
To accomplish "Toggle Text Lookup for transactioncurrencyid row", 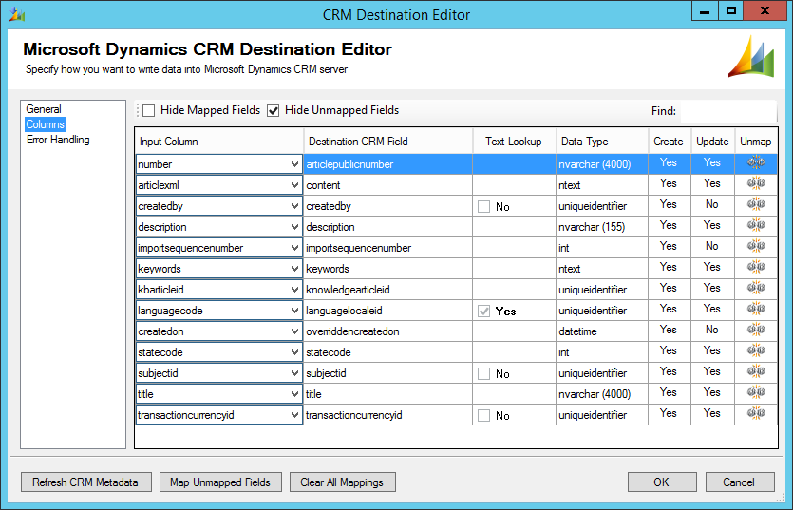I will (x=484, y=415).
